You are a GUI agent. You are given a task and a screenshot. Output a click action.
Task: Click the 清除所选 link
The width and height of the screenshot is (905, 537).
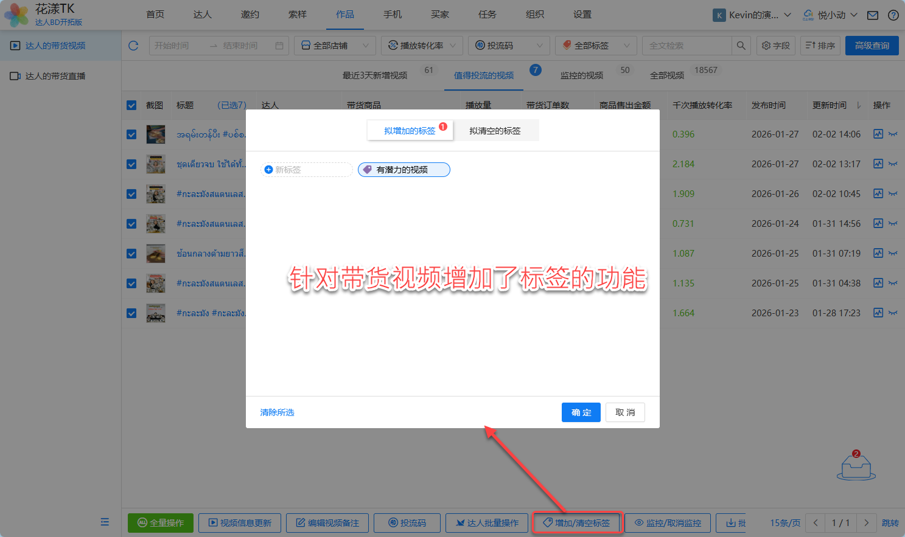(277, 412)
